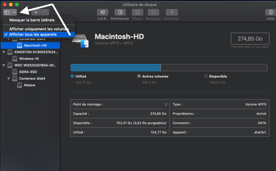Choose Afficher uniquement les volumes
Screen dimensions: 276x171
coord(39,29)
